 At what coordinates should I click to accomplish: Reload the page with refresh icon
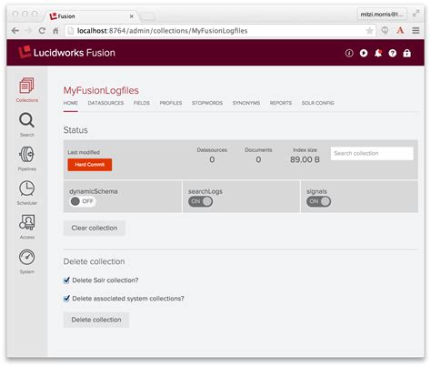pyautogui.click(x=42, y=31)
